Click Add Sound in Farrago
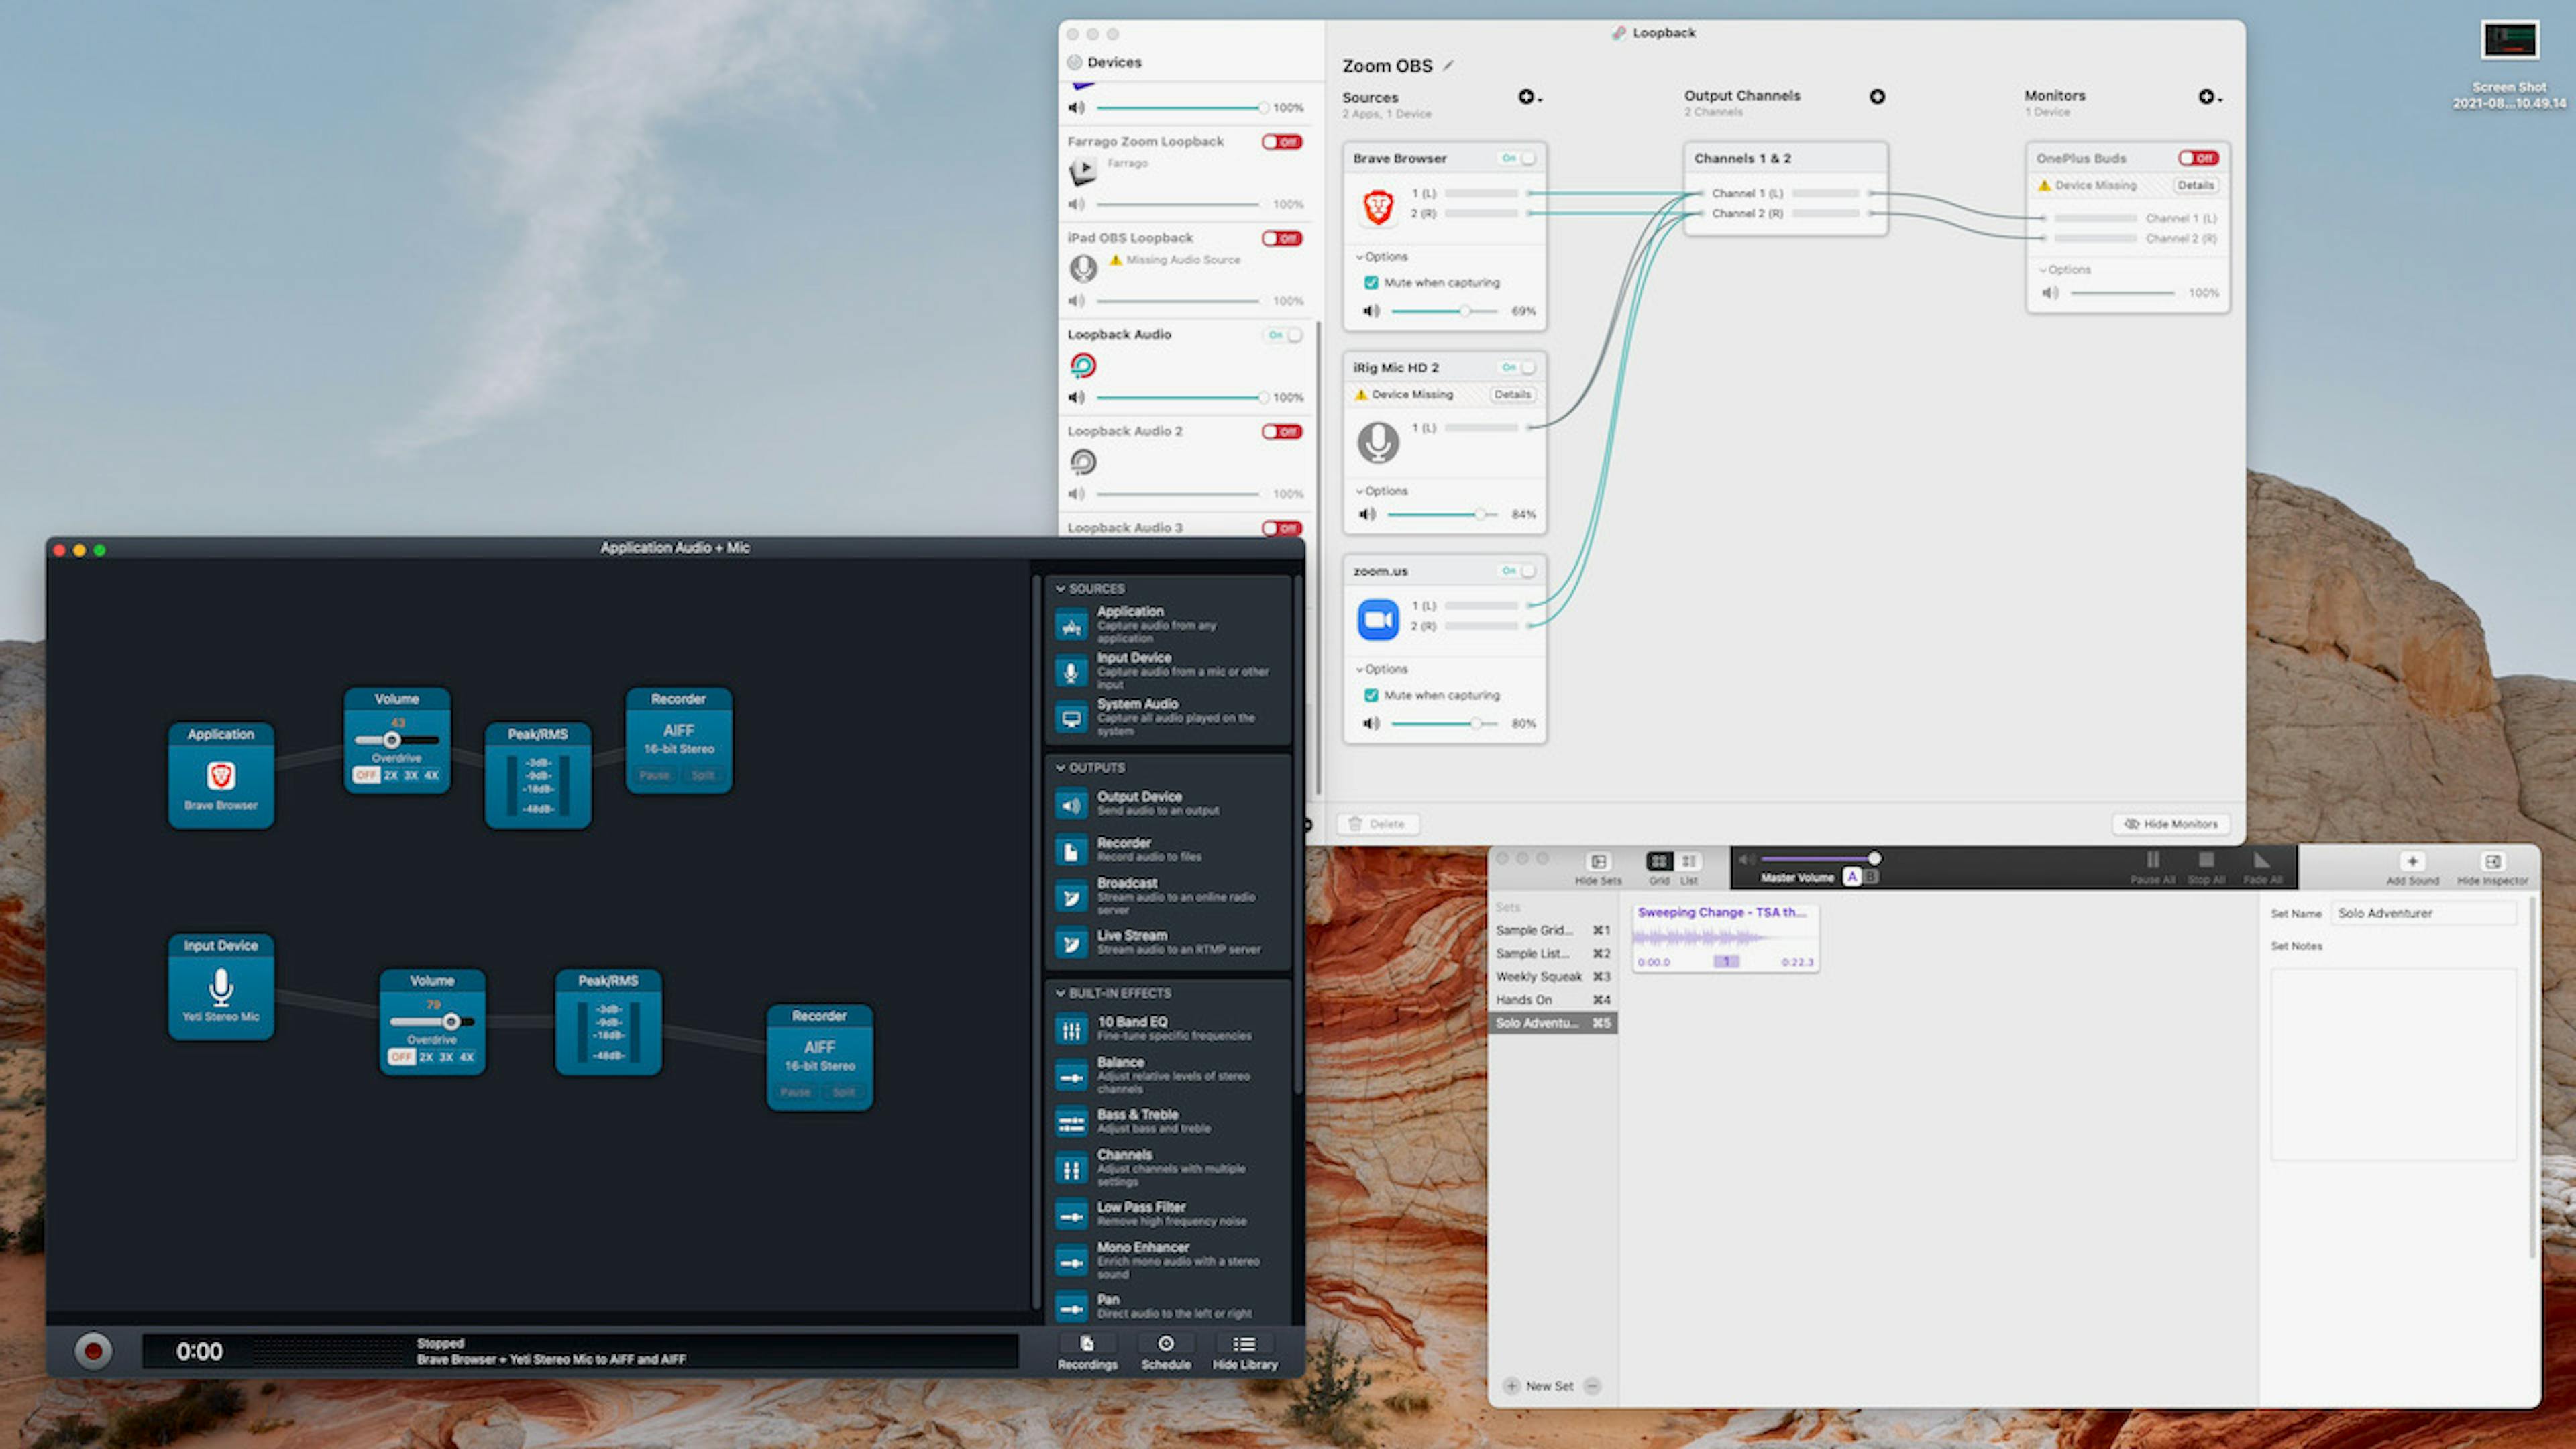 click(x=2412, y=868)
